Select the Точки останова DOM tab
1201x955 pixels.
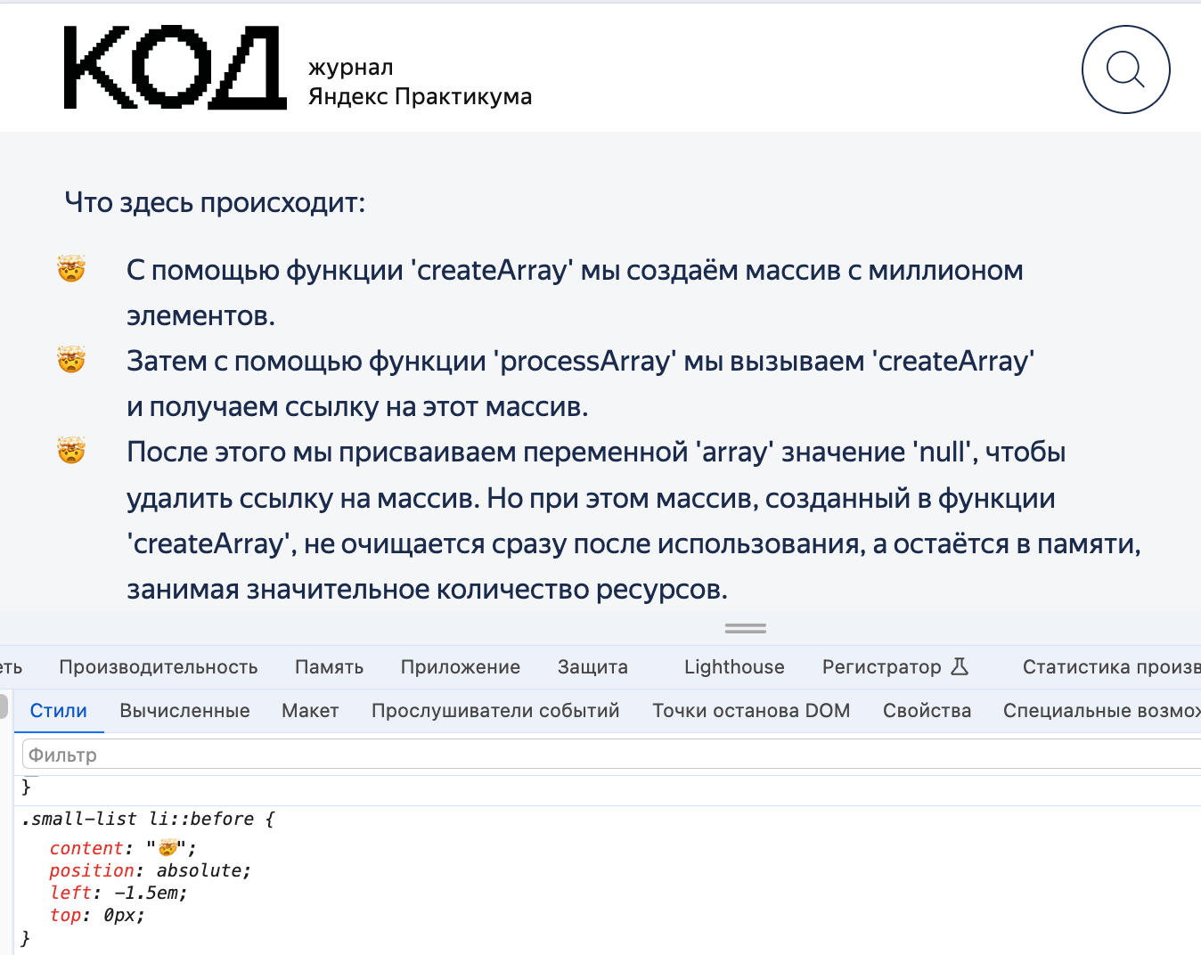pyautogui.click(x=751, y=710)
